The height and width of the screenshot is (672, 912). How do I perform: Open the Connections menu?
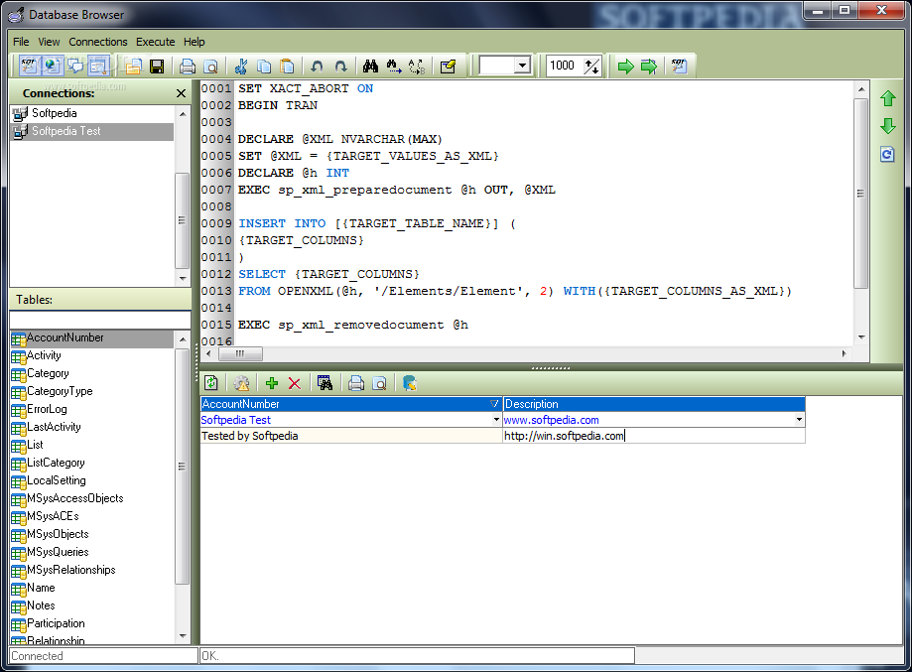coord(97,42)
